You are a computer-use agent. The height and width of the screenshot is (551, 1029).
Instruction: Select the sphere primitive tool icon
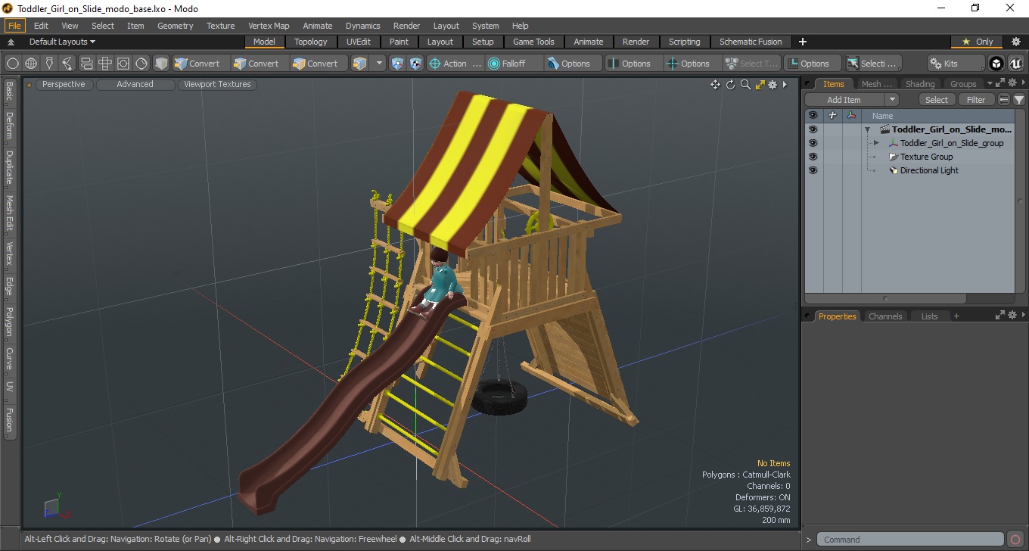(13, 64)
